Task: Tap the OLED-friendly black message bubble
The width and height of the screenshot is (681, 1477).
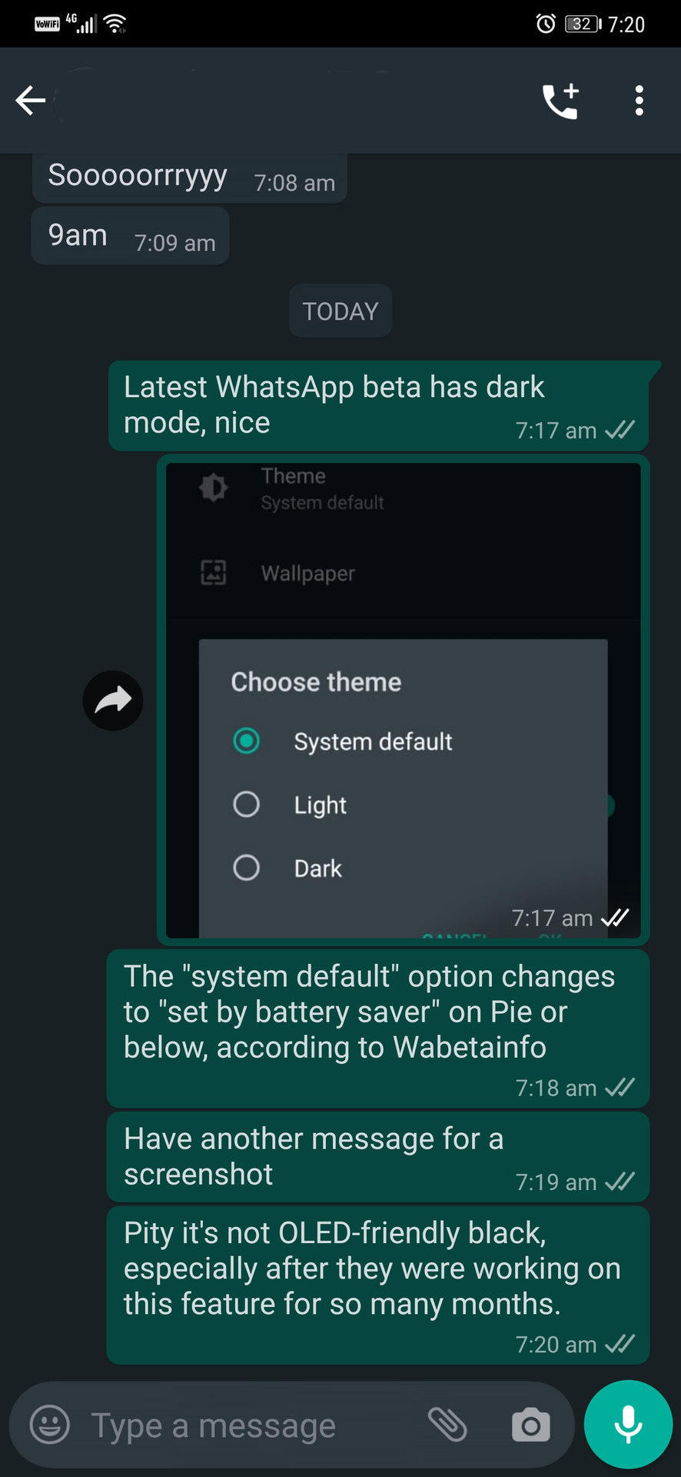Action: (378, 1285)
